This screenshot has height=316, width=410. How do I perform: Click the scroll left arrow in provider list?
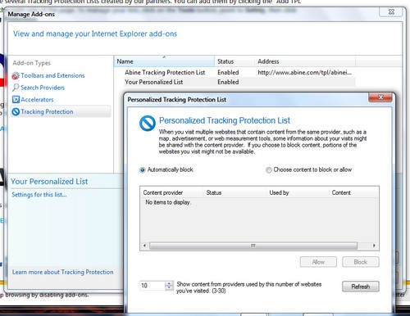tap(144, 246)
